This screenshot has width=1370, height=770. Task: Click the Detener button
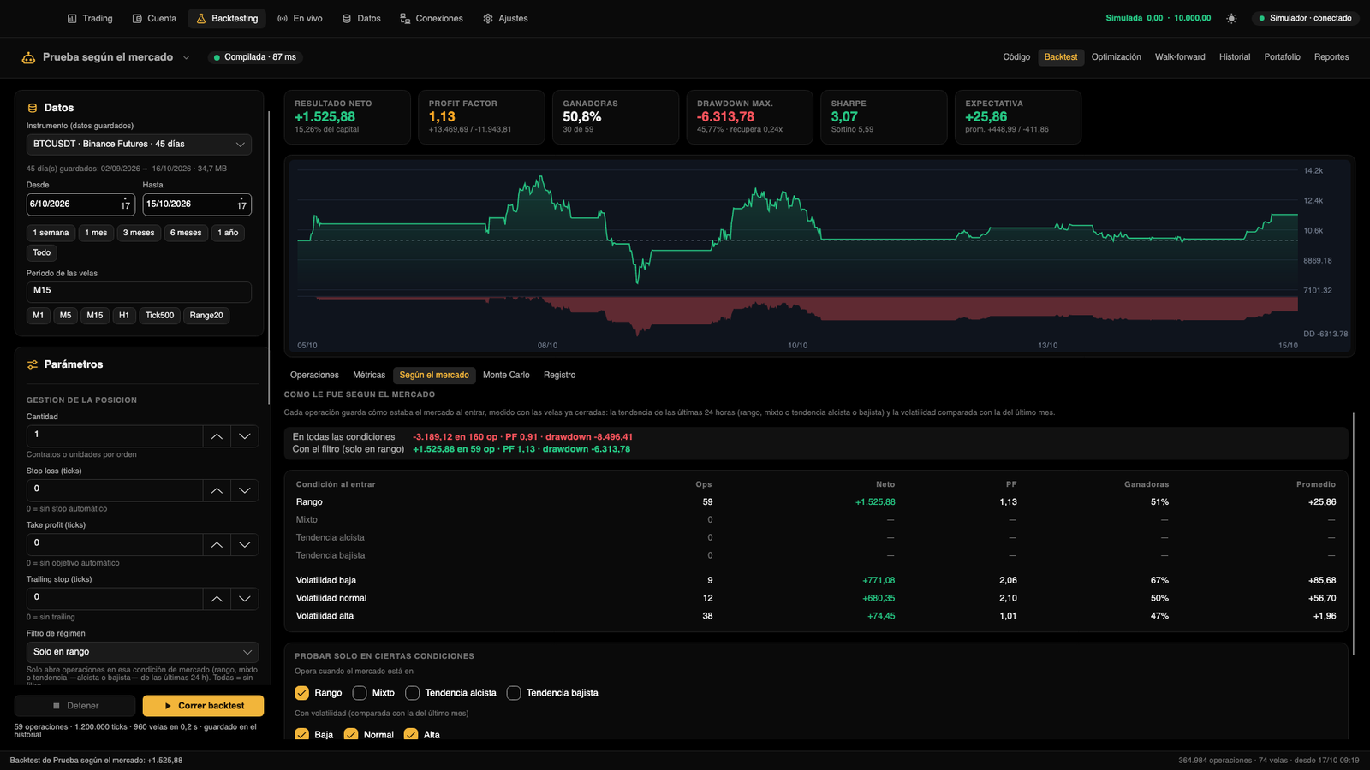75,706
